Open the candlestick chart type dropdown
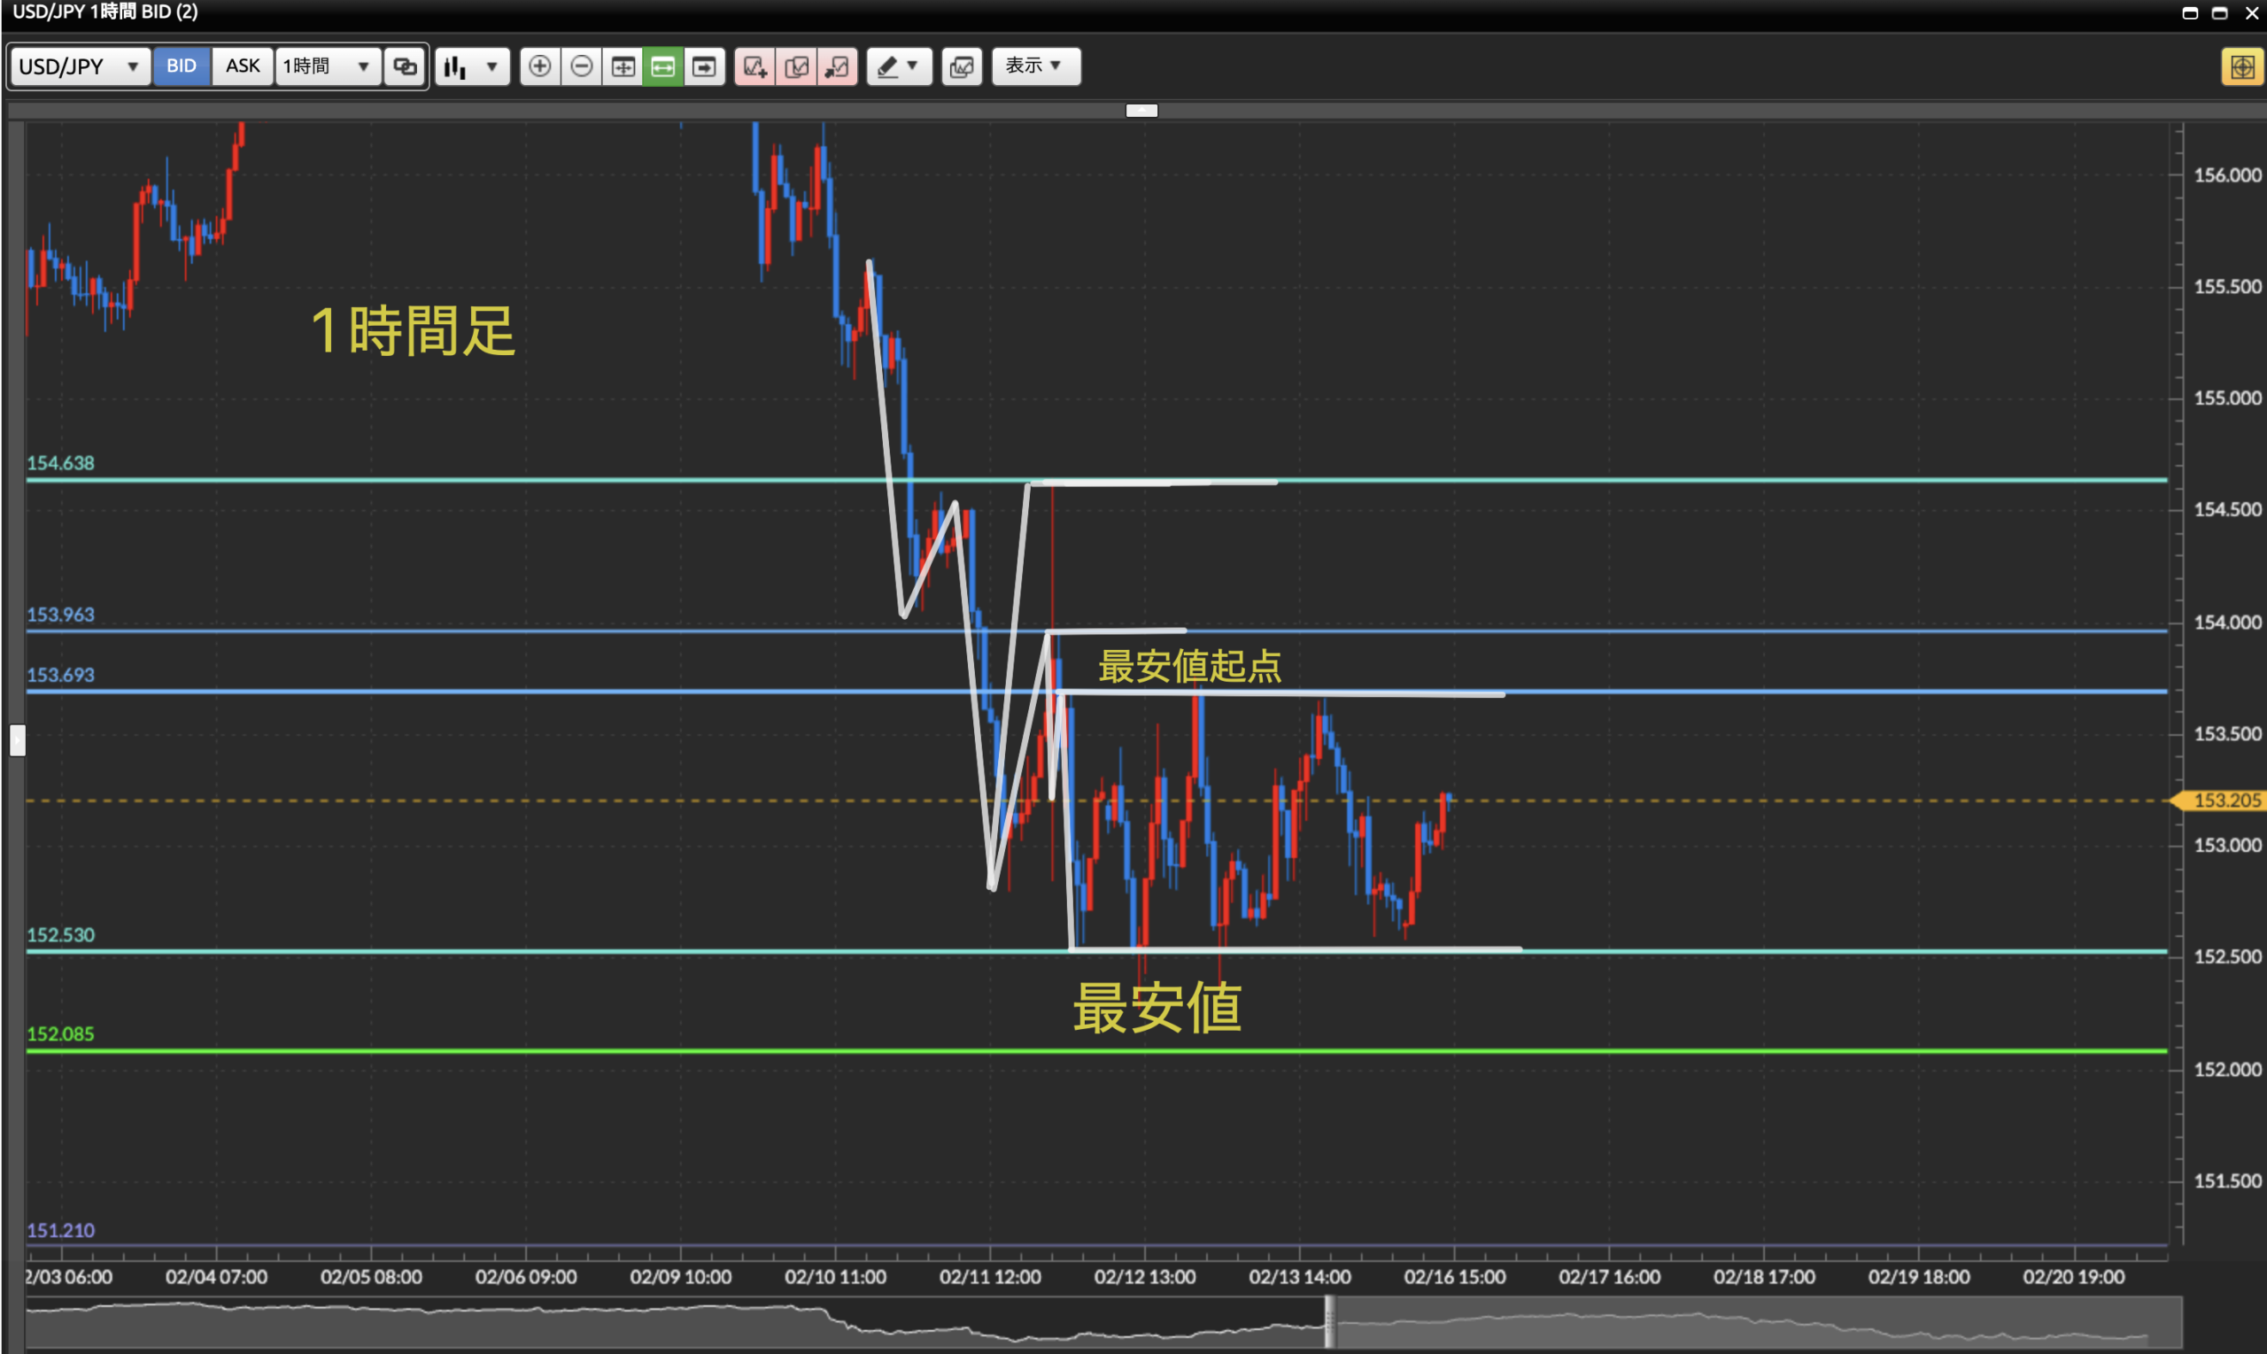 point(472,66)
